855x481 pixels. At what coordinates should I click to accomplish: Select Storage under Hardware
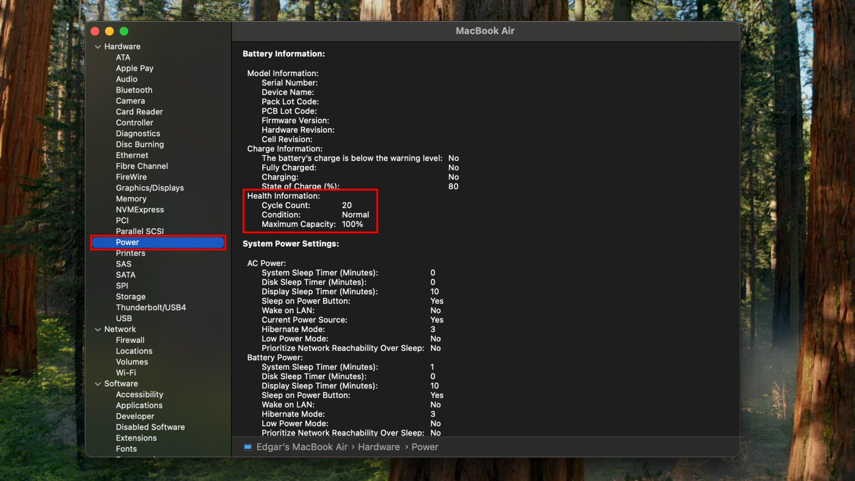click(130, 297)
